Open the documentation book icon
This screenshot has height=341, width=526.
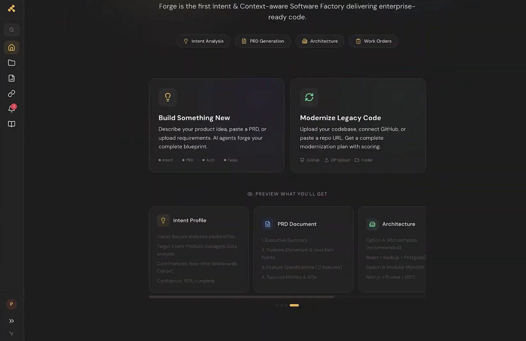12,124
